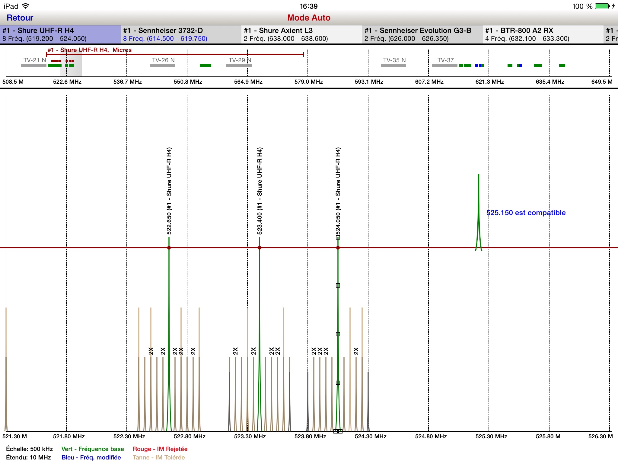
Task: Click 'Étendu: 10 MHz' text
Action: pos(28,457)
